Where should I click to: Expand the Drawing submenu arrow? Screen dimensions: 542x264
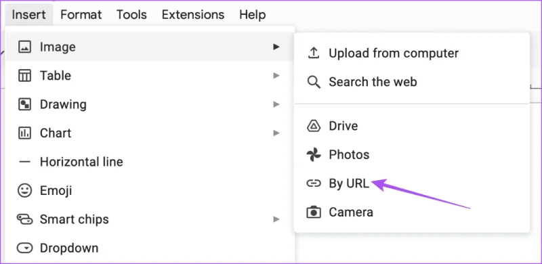point(276,104)
